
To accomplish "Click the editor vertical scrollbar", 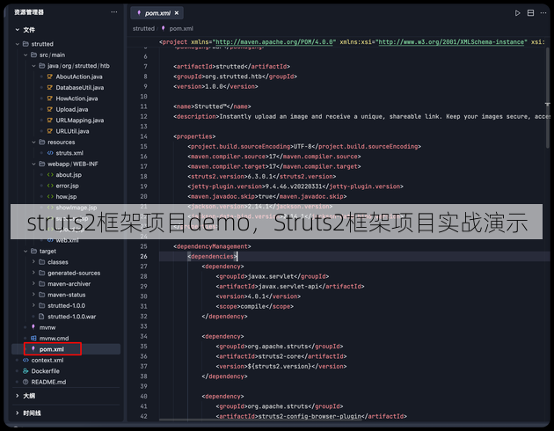I will (547, 98).
